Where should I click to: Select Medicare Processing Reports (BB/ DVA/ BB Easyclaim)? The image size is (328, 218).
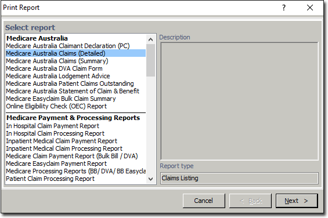coord(75,171)
